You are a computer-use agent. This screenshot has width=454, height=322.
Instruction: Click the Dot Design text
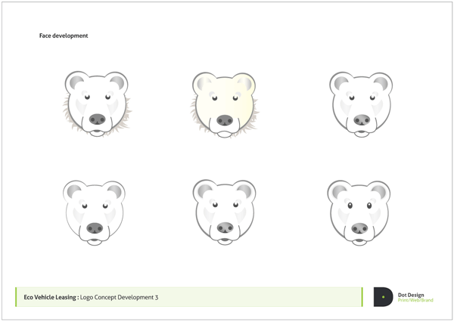click(411, 295)
